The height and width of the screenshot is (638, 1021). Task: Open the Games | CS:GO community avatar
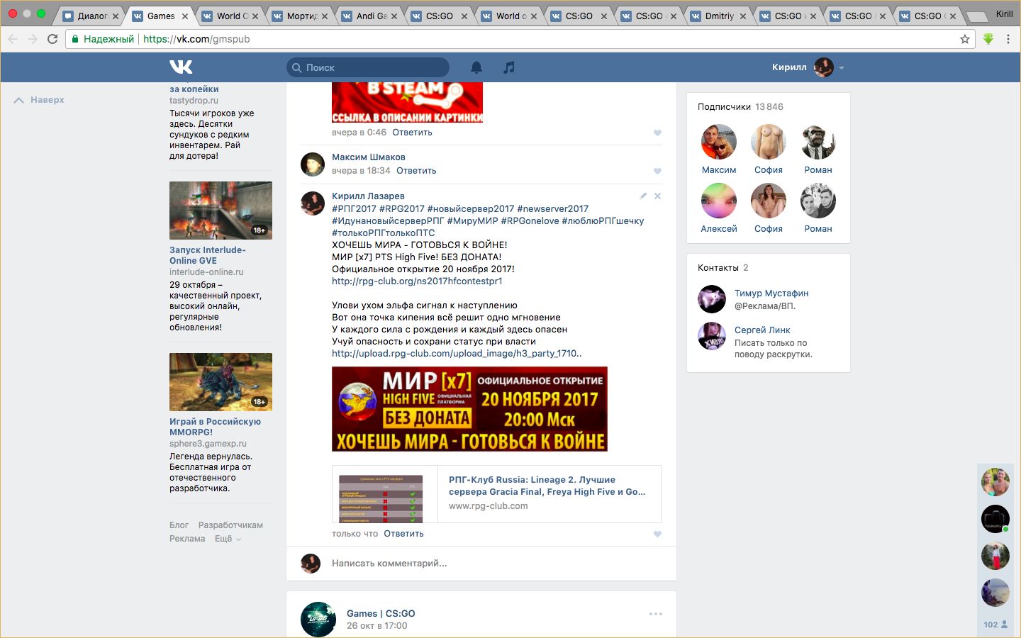coord(318,619)
